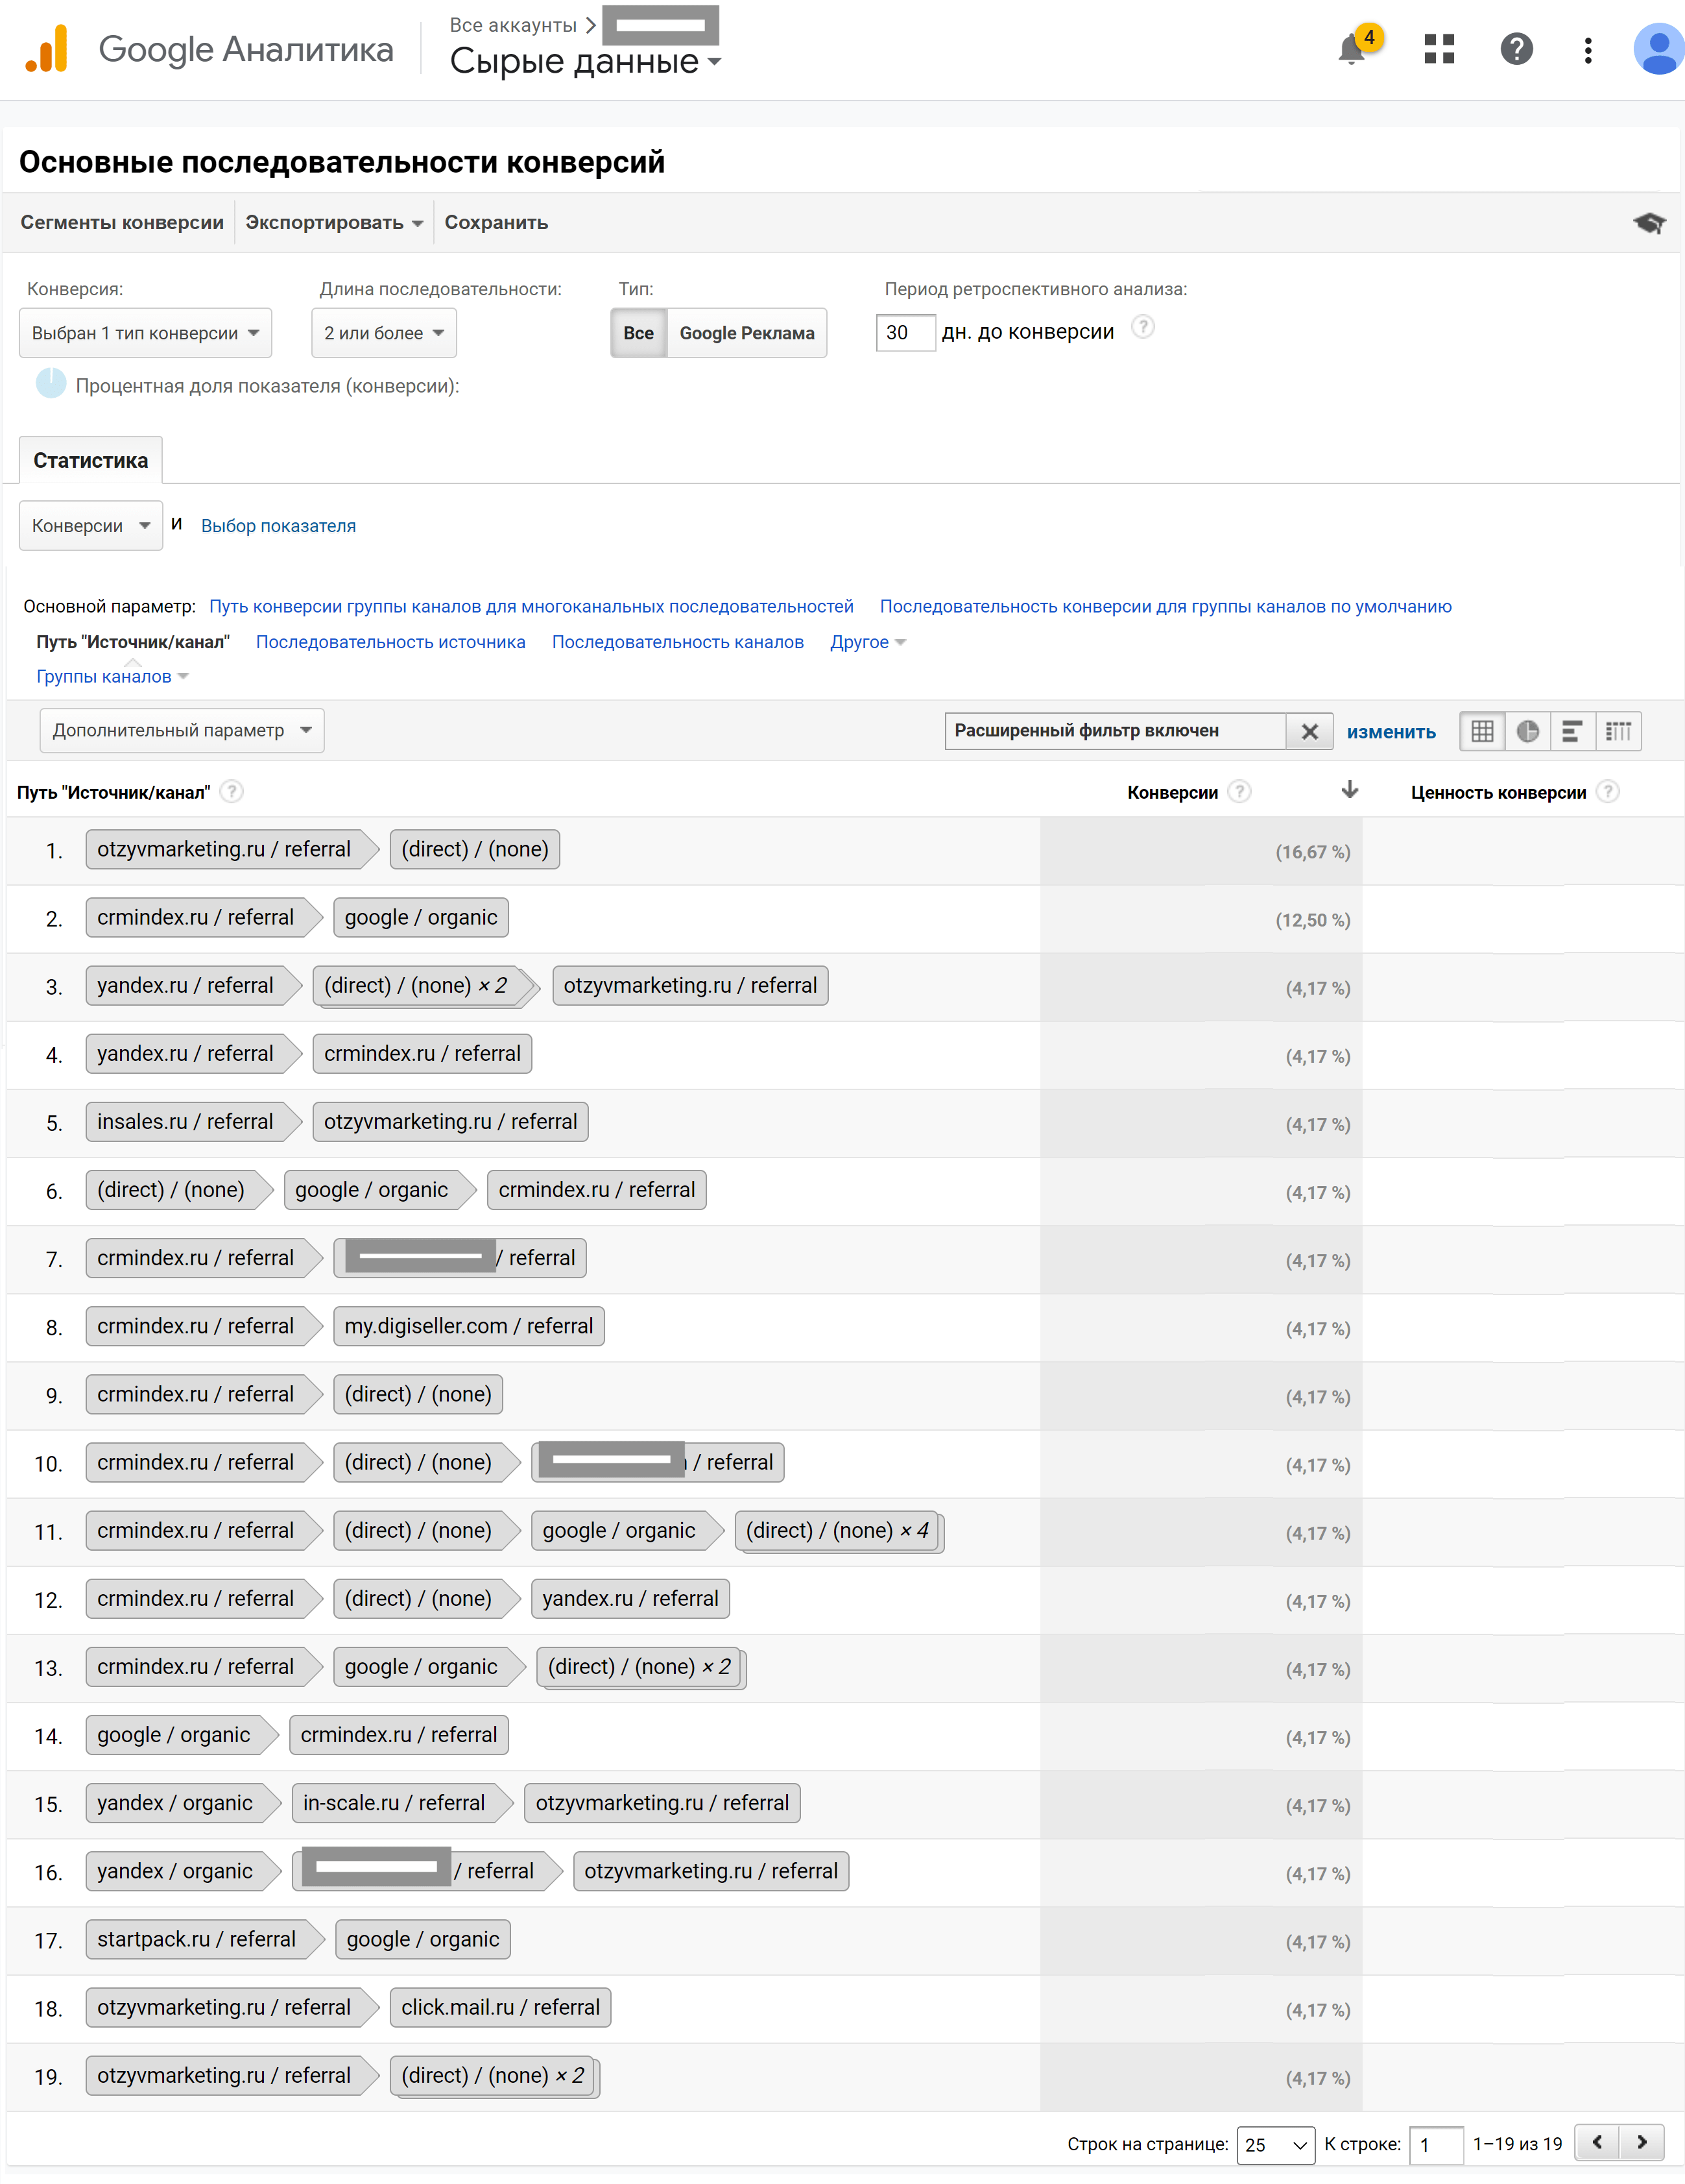Show help for Путь Источник/канал column
This screenshot has height=2184, width=1685.
[x=231, y=792]
